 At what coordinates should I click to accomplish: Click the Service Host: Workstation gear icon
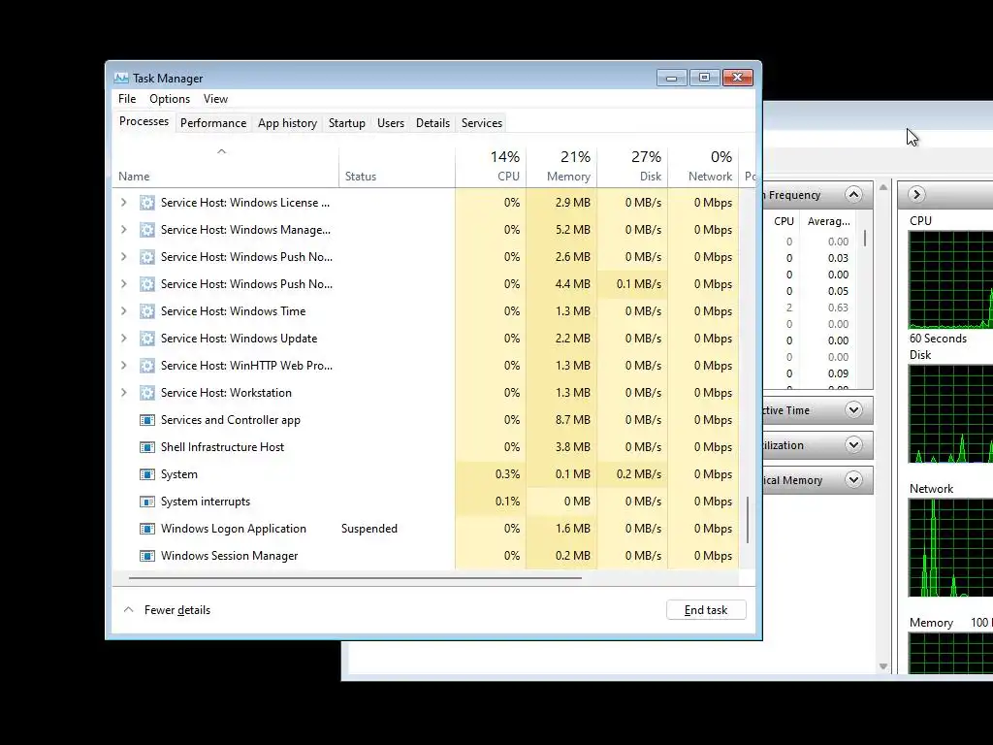click(x=147, y=393)
